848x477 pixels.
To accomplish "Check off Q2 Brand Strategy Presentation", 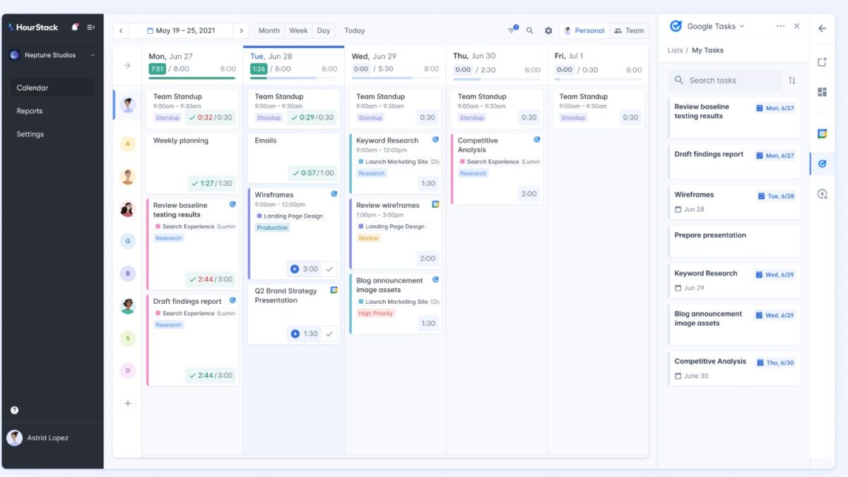I will point(329,333).
